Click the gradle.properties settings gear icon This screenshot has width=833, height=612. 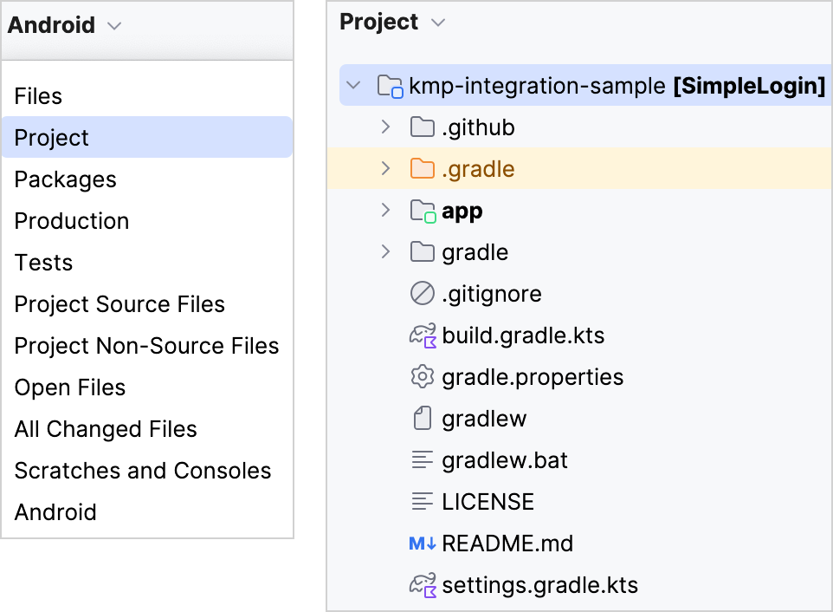421,377
